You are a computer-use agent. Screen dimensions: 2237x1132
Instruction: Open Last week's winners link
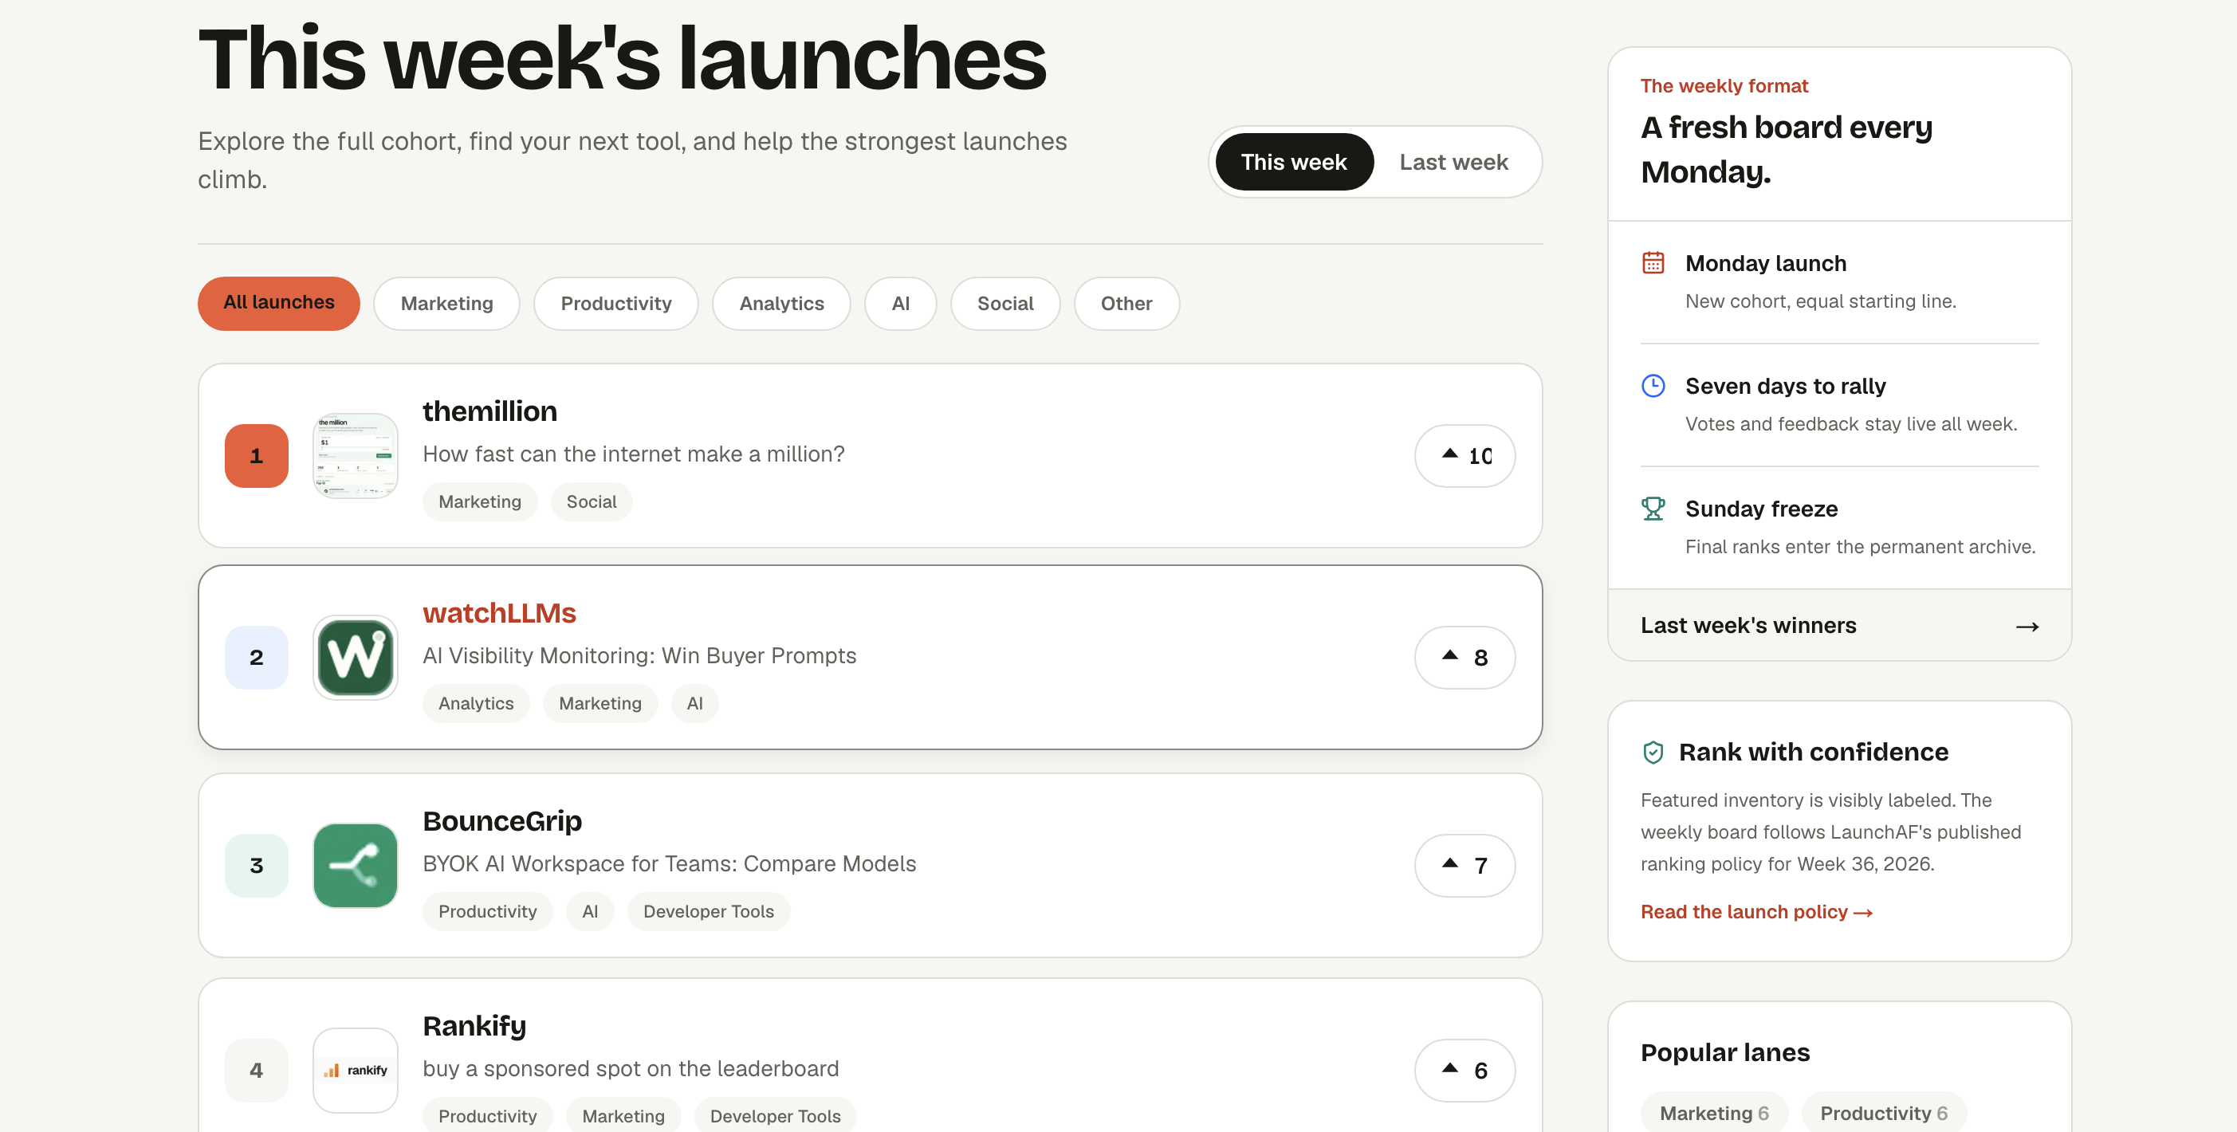[1839, 626]
